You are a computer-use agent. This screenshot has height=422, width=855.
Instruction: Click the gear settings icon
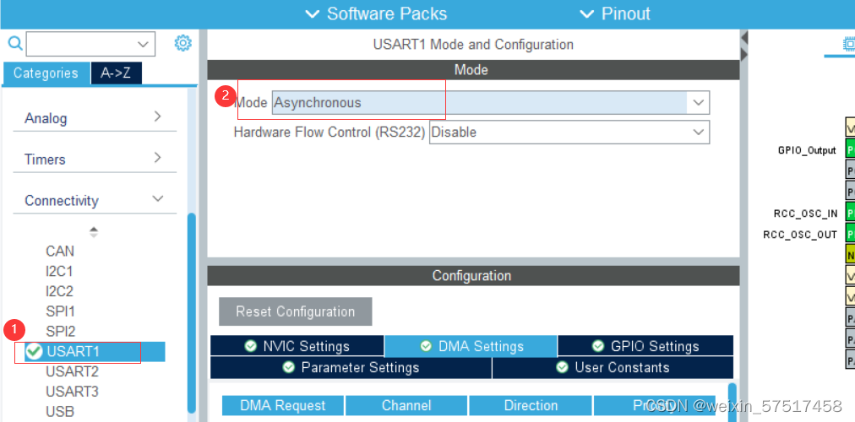tap(182, 43)
